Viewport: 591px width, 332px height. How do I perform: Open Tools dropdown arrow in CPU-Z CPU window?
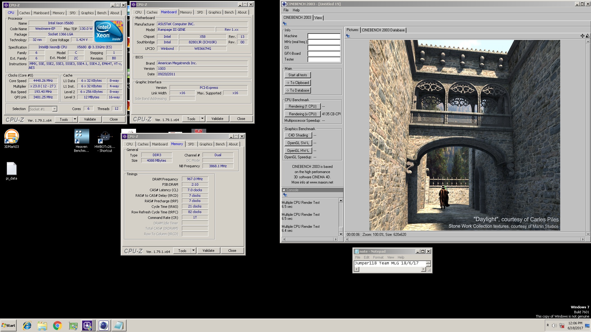click(x=74, y=119)
